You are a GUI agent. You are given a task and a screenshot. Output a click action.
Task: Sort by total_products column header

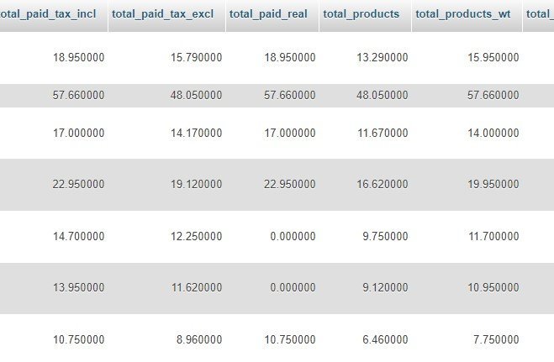(x=361, y=13)
